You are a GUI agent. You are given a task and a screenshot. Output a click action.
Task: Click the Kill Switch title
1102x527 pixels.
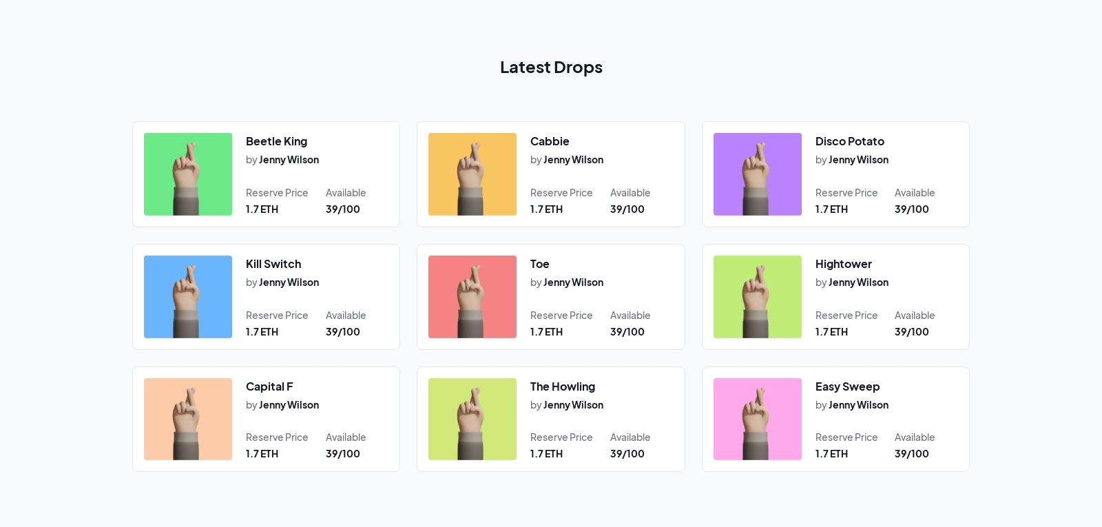point(273,264)
